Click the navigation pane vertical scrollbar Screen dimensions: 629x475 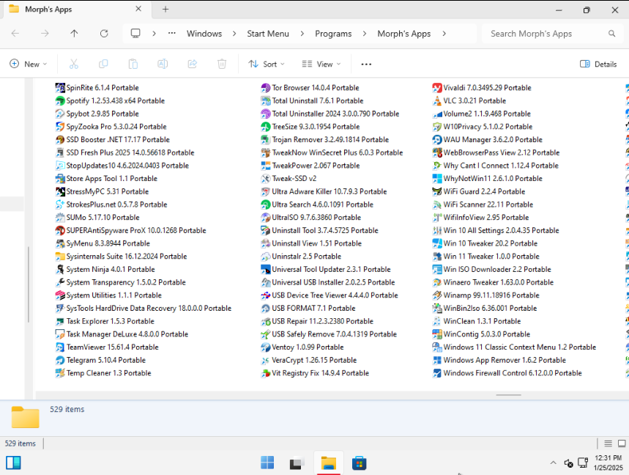[28, 284]
